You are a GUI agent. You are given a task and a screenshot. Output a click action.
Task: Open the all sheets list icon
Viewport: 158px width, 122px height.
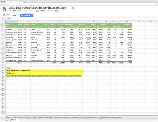pos(7,120)
